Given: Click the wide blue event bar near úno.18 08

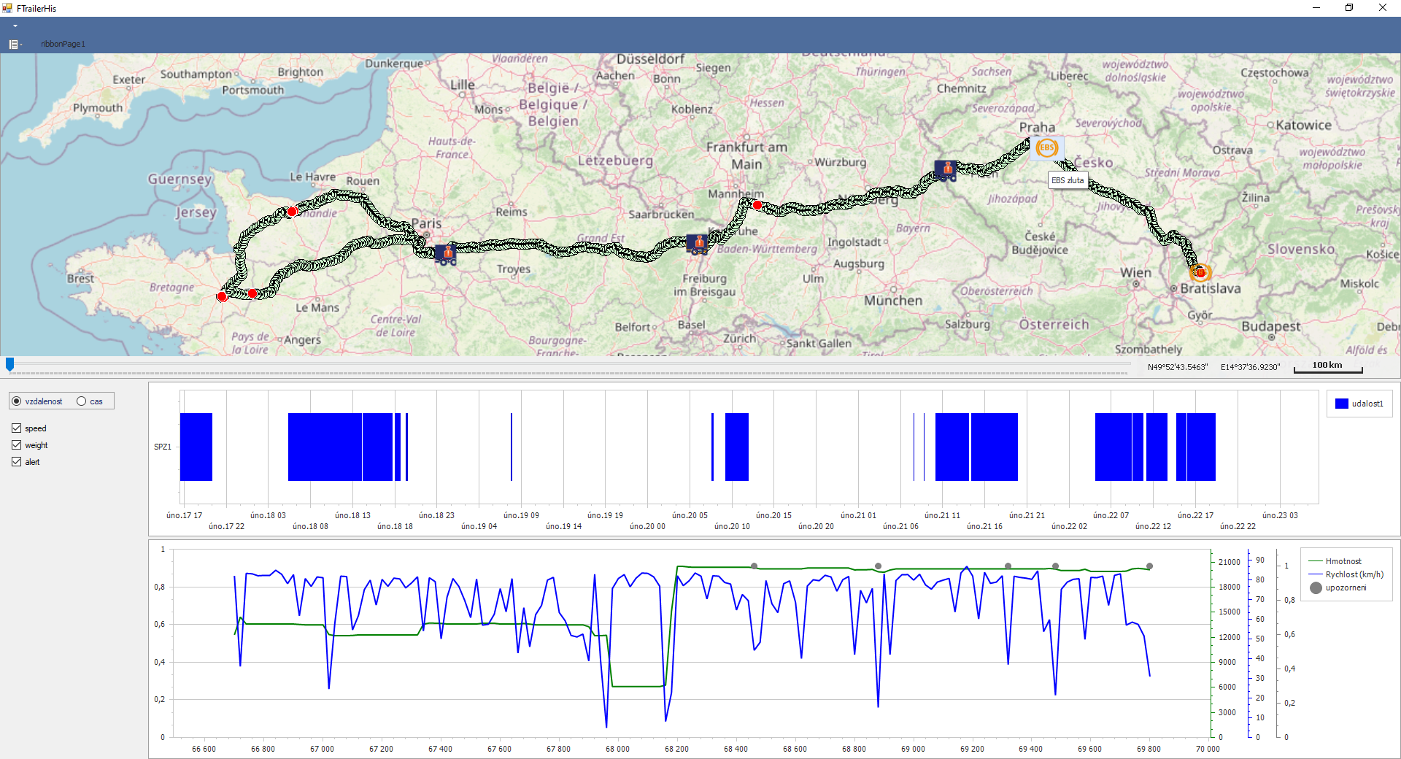Looking at the screenshot, I should pyautogui.click(x=325, y=447).
